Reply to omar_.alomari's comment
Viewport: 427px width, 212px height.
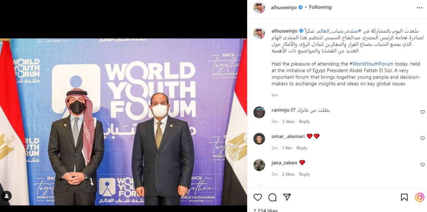302,148
